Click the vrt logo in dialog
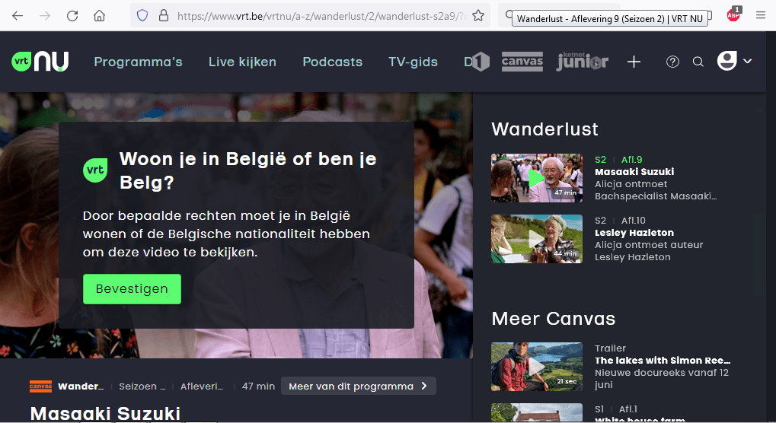This screenshot has height=423, width=776. 95,170
